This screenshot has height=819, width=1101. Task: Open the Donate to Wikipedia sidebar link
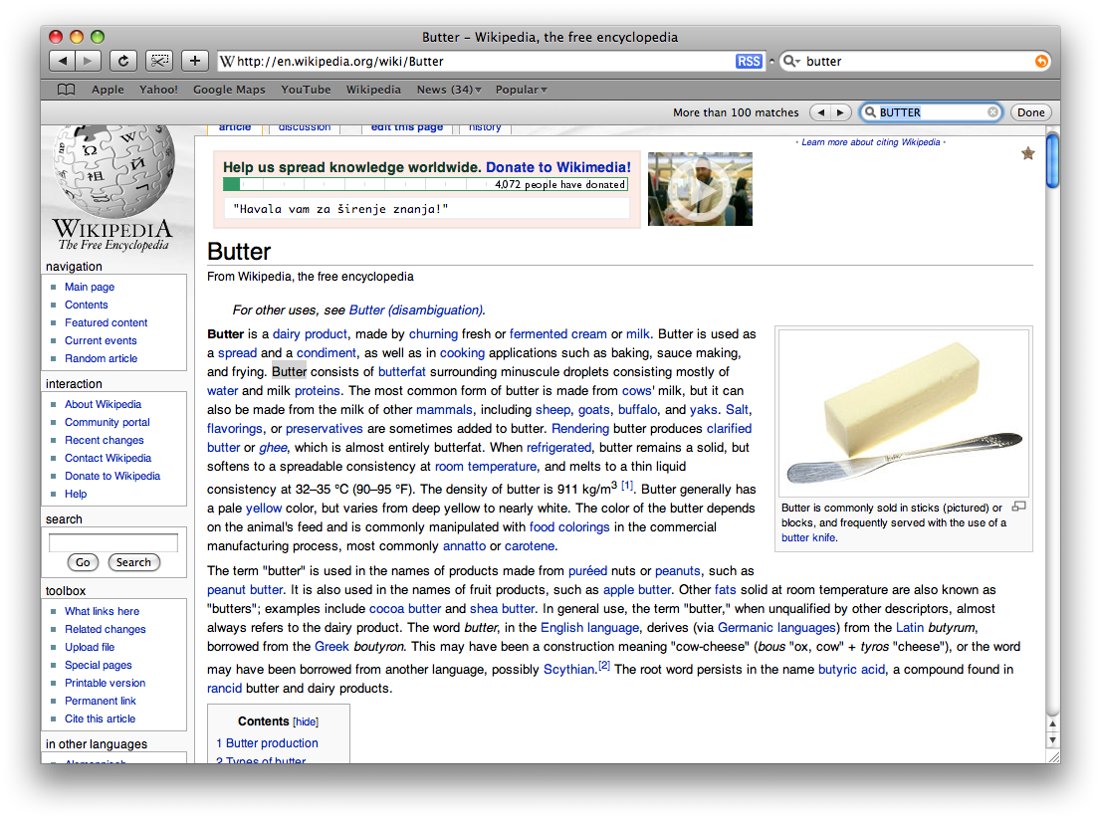point(112,476)
